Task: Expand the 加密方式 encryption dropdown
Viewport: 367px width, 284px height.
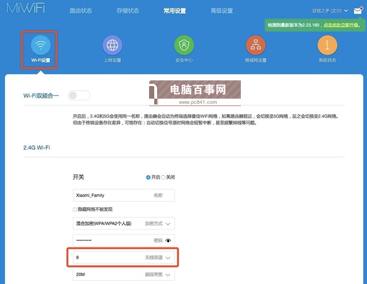Action: pyautogui.click(x=168, y=224)
